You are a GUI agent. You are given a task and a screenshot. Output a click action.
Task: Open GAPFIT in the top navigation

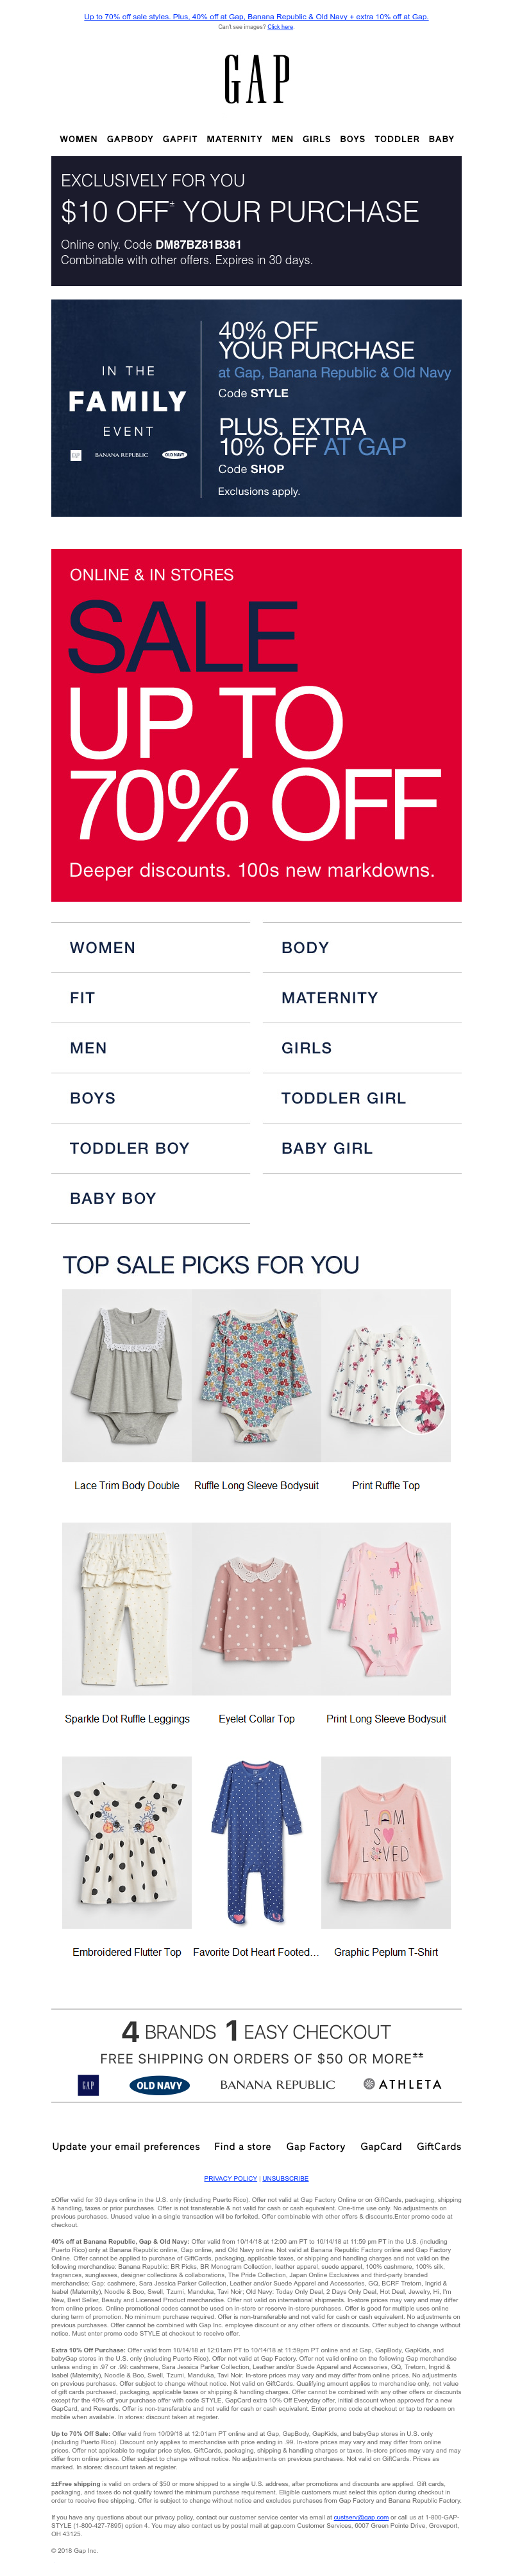[180, 139]
